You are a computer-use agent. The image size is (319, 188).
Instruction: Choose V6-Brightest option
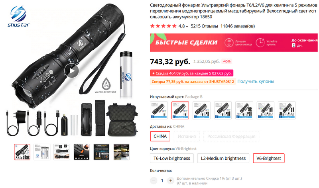click(268, 159)
